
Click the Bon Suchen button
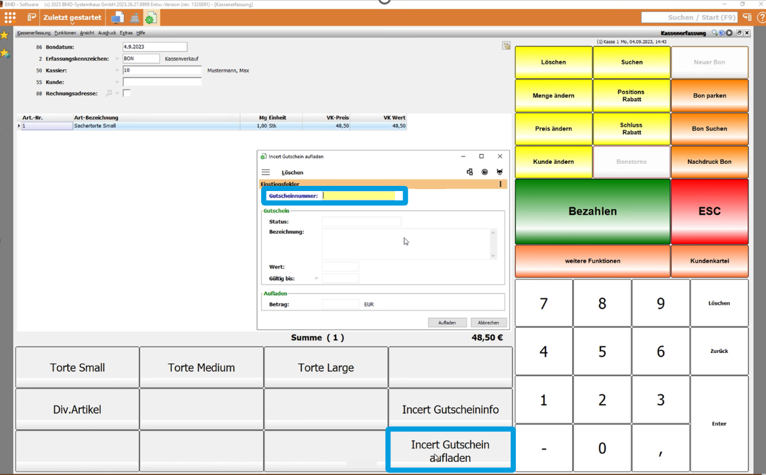pos(709,128)
